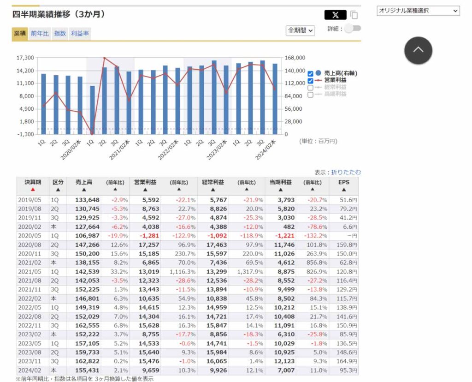Screen dimensions: 472x382
Task: Toggle the 詳細 switch on
Action: 353,29
